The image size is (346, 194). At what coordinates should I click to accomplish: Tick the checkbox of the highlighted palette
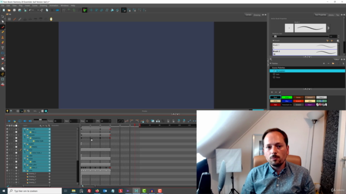pyautogui.click(x=274, y=71)
